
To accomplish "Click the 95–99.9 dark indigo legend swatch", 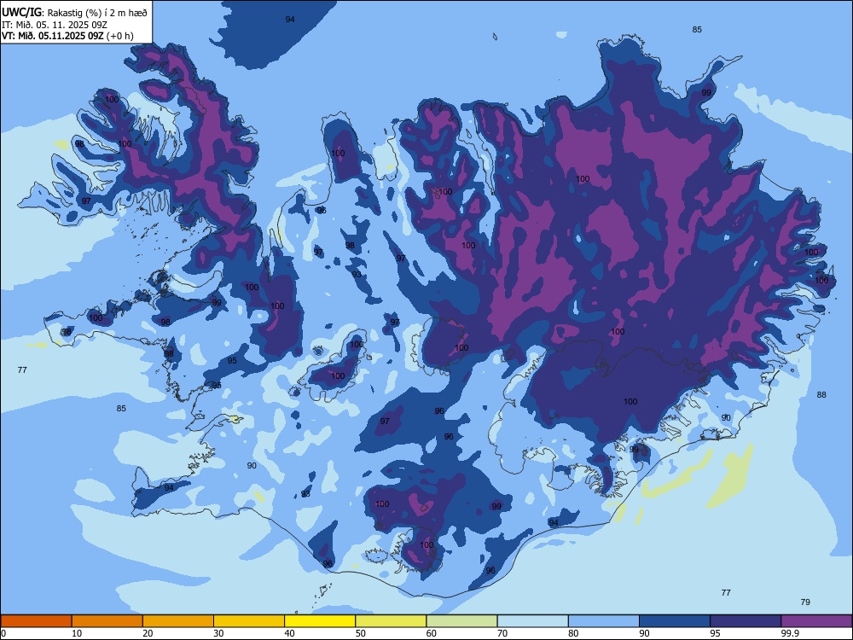I will (x=746, y=621).
